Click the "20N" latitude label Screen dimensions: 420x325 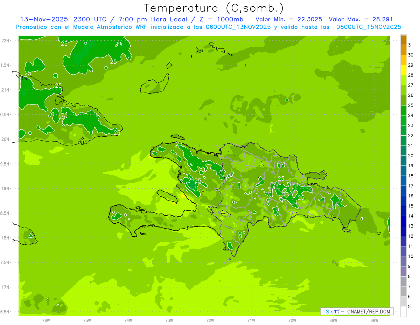[5, 139]
